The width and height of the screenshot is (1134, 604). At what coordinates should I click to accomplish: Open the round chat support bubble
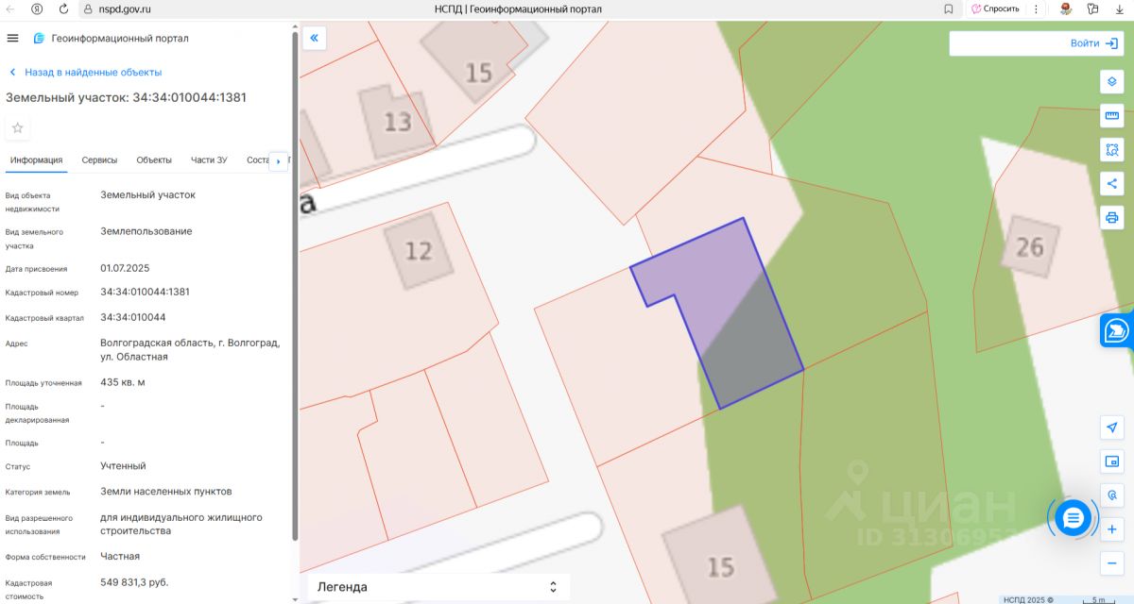click(x=1073, y=517)
